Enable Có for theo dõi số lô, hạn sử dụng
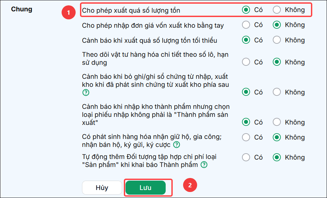The height and width of the screenshot is (198, 327). tap(246, 62)
